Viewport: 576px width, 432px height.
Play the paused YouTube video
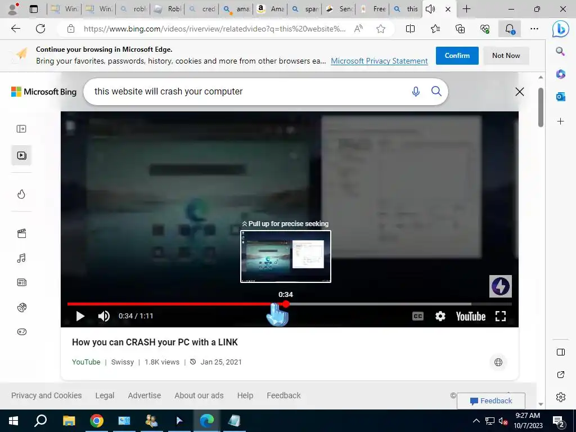click(80, 316)
